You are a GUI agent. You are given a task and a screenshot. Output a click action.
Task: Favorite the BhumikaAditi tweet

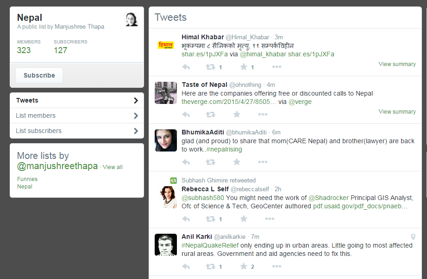coord(237,162)
